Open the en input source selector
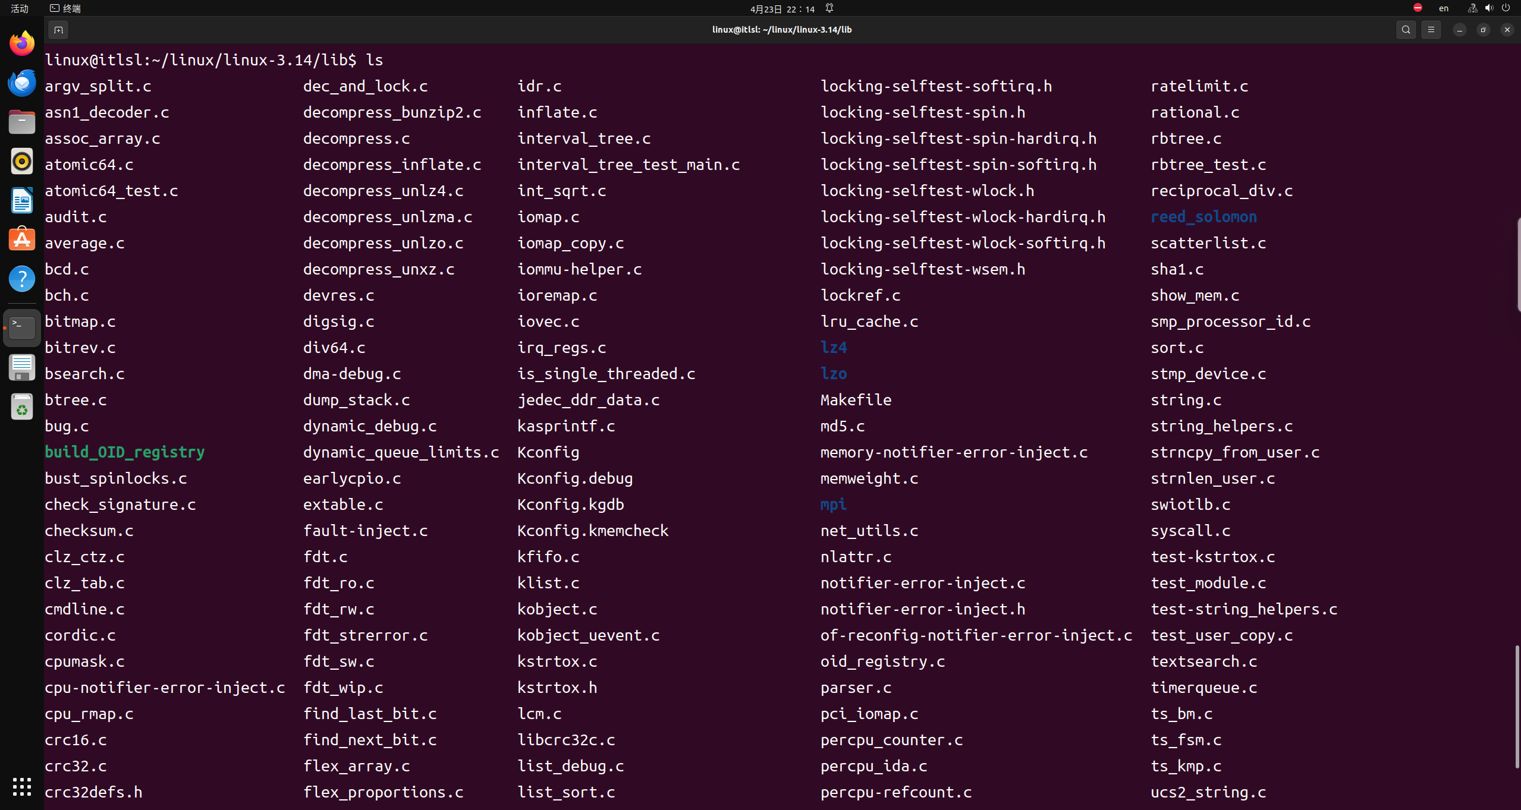Image resolution: width=1521 pixels, height=810 pixels. pos(1443,8)
